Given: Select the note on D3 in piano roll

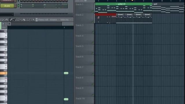Looking at the screenshot, I should coord(66,73).
